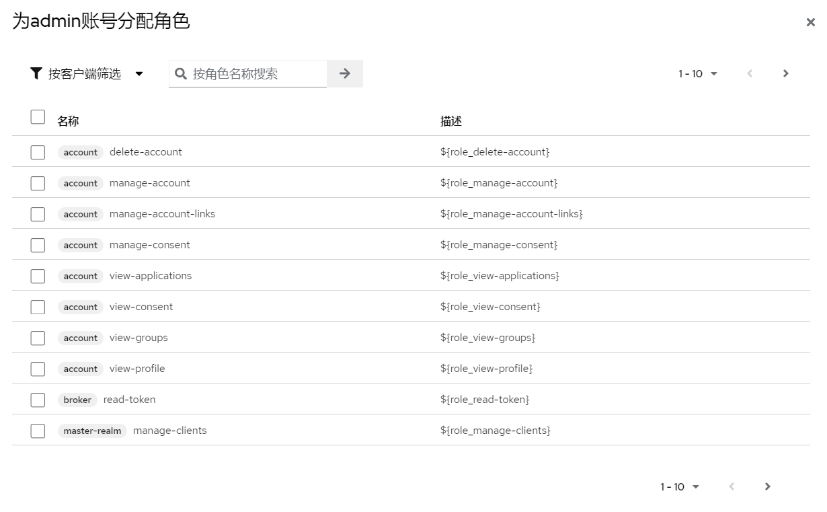Click the filter funnel icon
Viewport: 827px width, 512px height.
tap(36, 73)
